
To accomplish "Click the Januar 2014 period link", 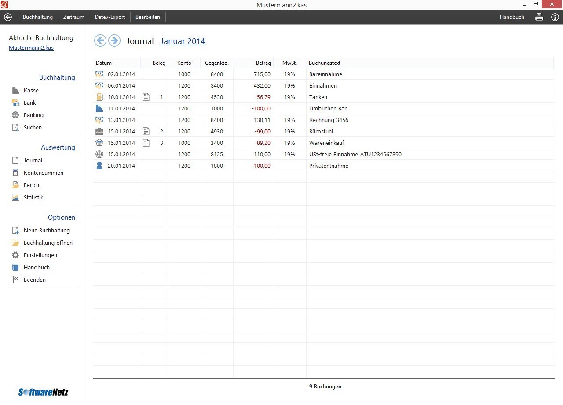I will point(183,41).
